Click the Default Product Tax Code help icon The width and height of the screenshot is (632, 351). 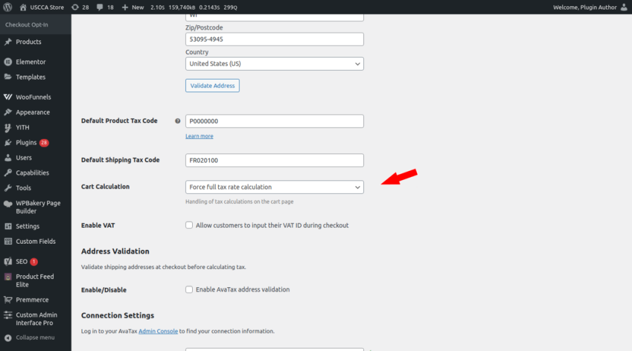click(178, 121)
